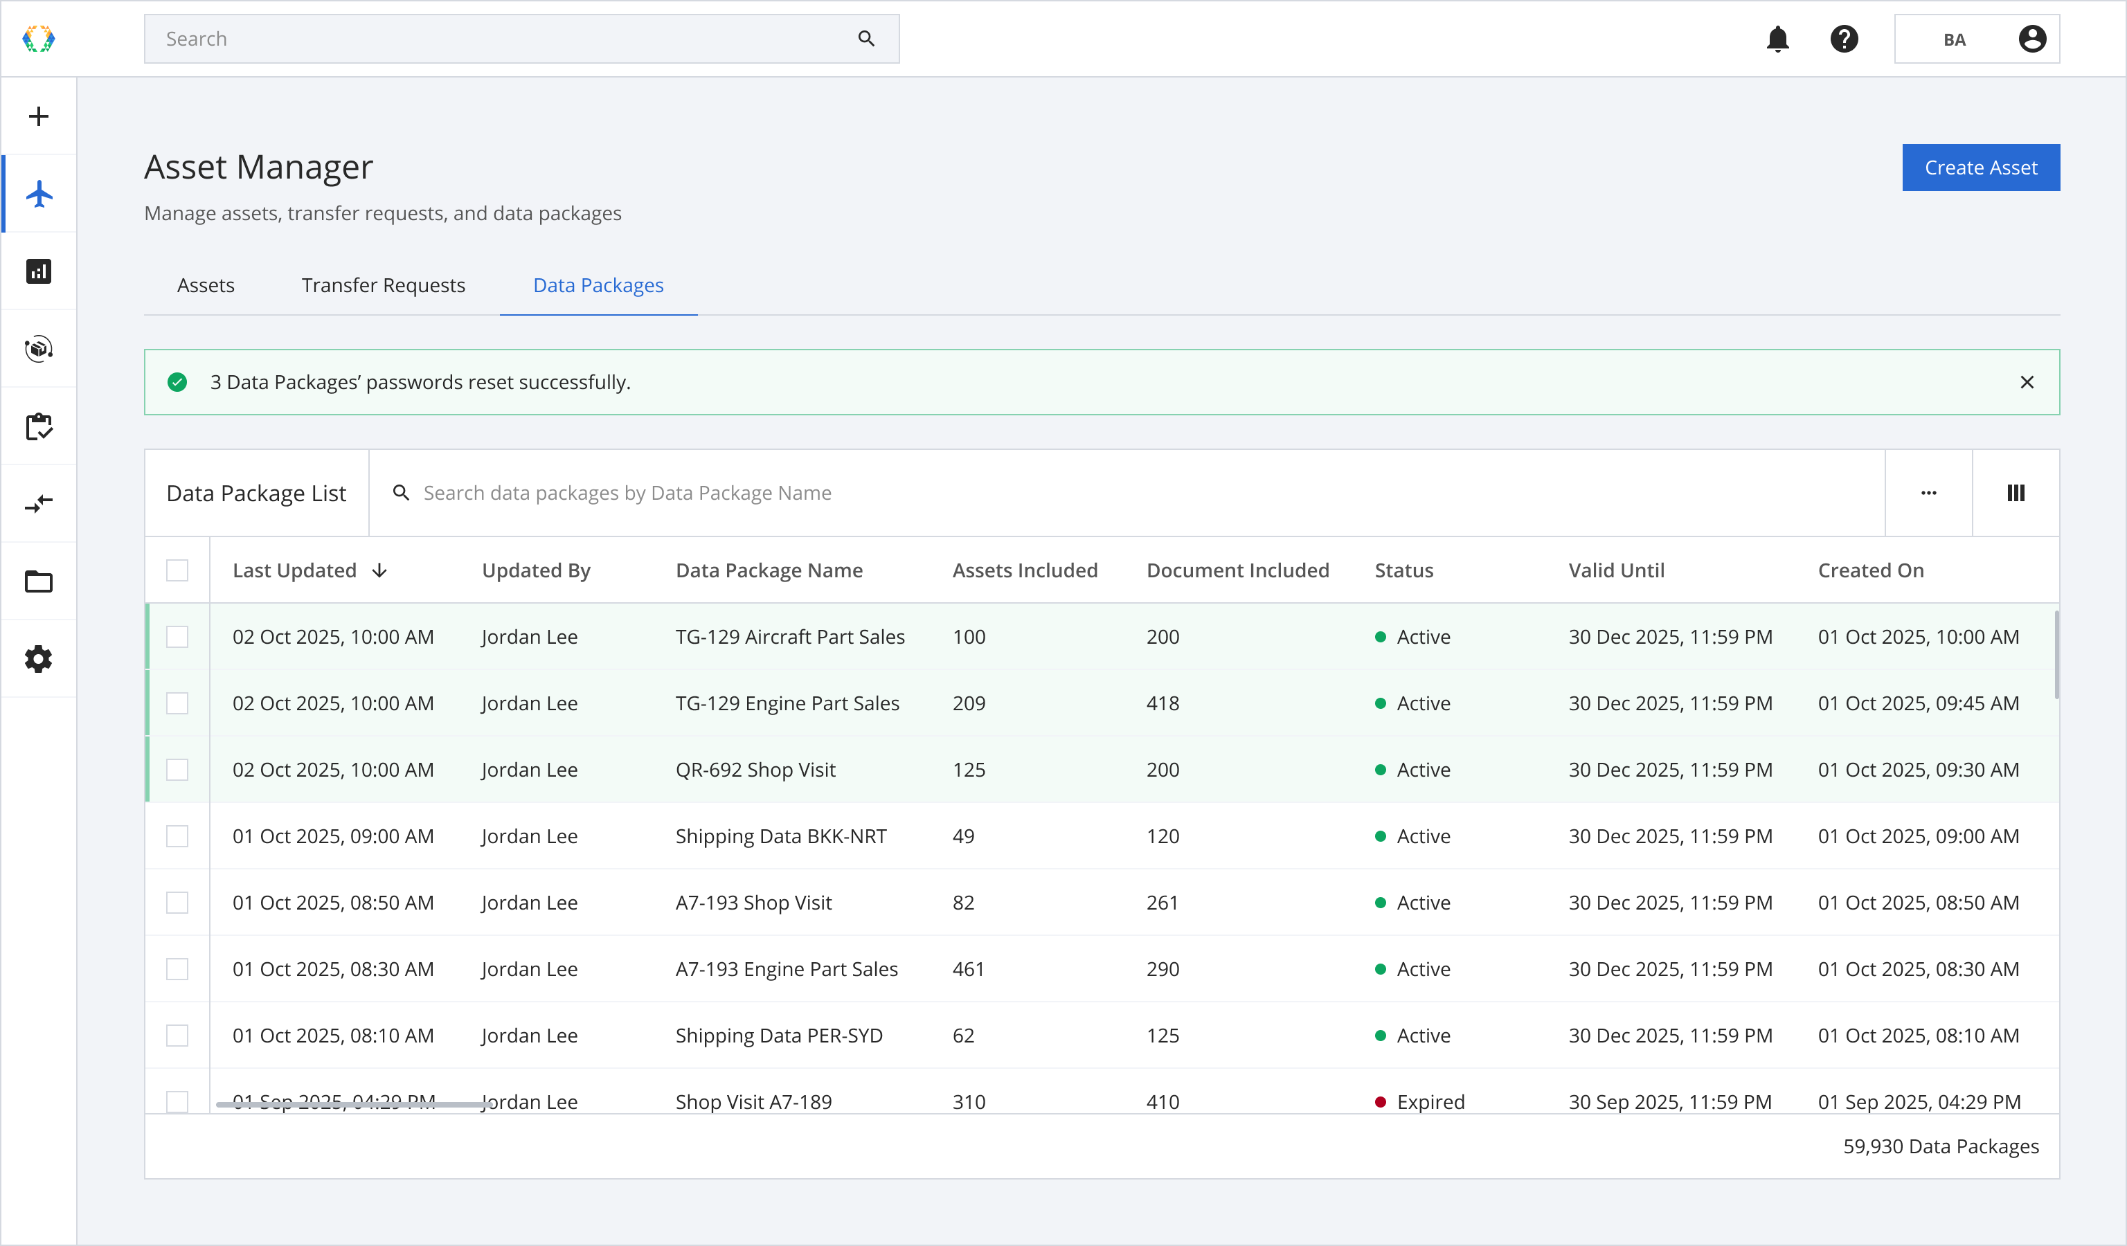The height and width of the screenshot is (1246, 2127).
Task: Dismiss the password reset success banner
Action: pyautogui.click(x=2027, y=382)
